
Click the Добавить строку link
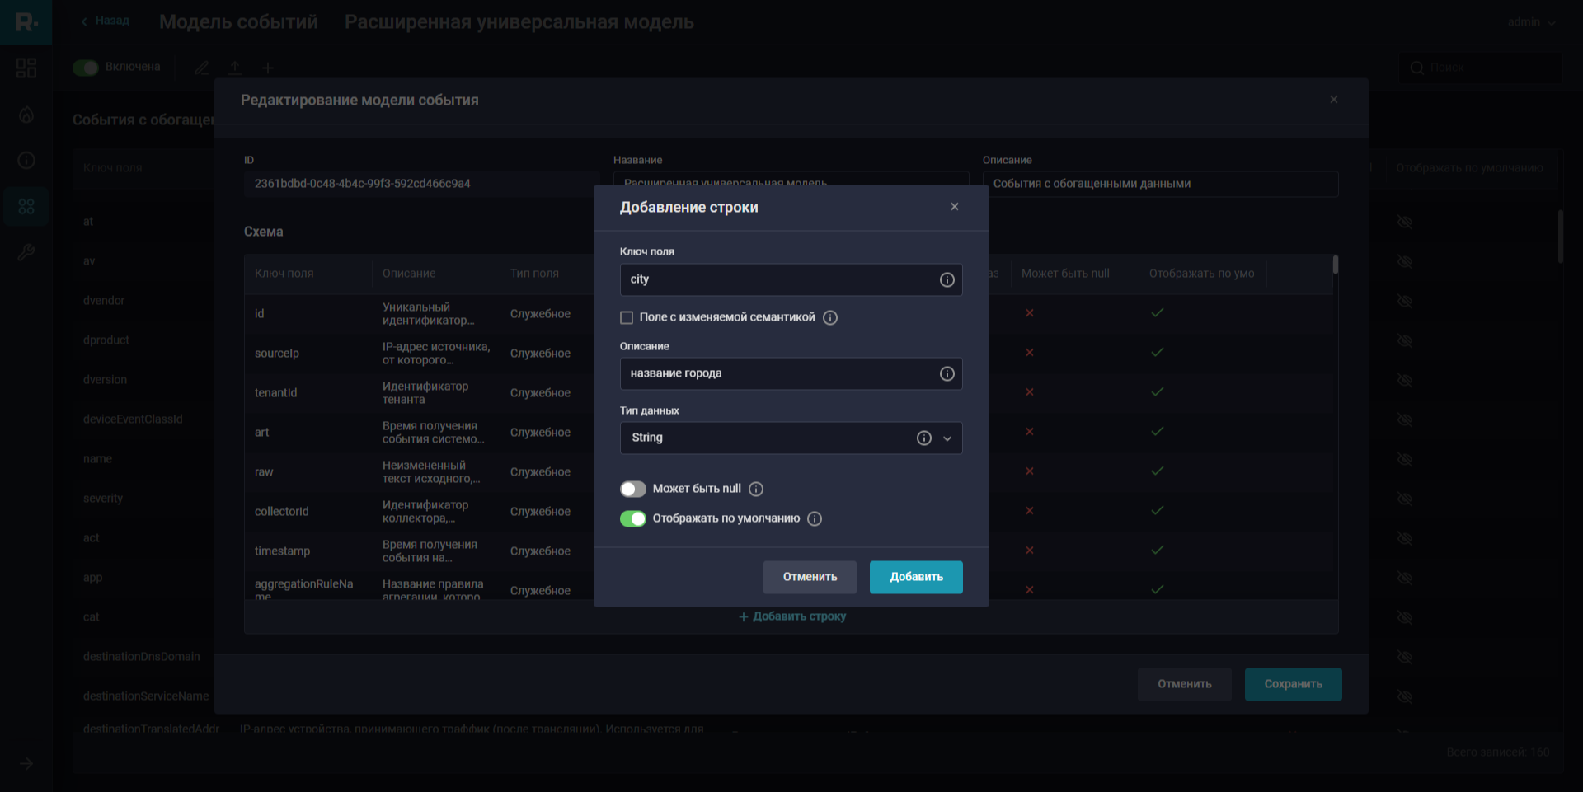[x=792, y=616]
